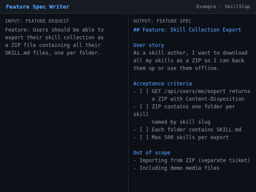Click the Feature Spec Writer title

38,7
